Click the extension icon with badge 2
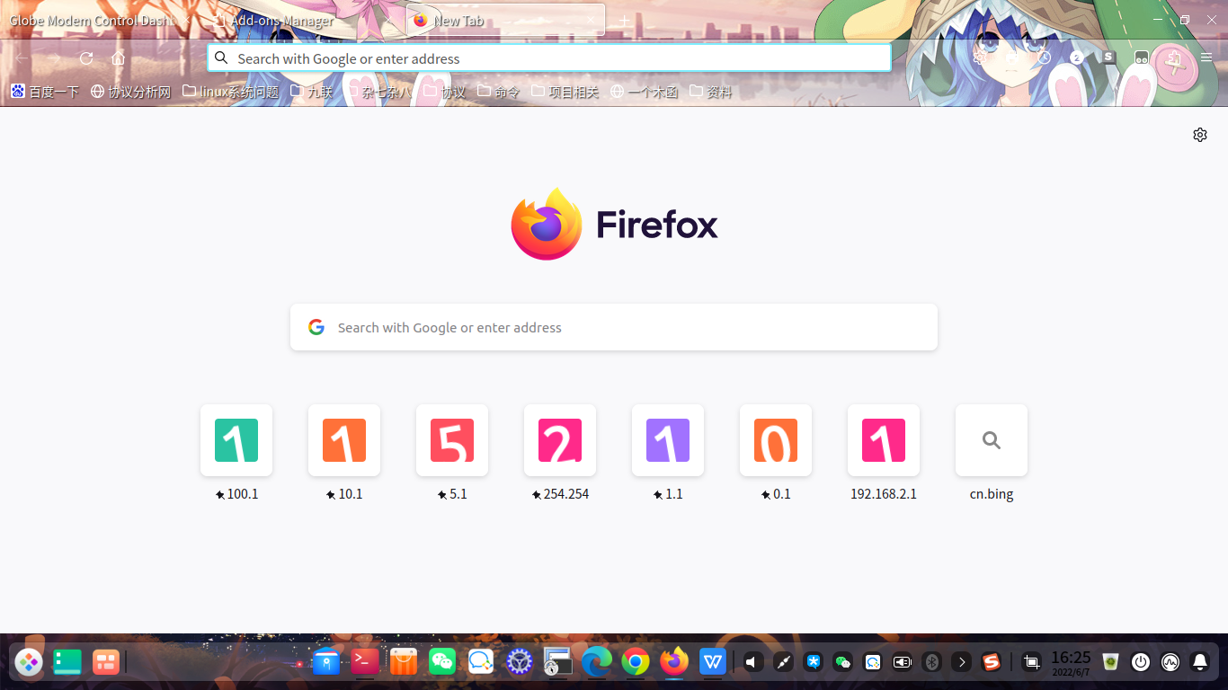Screen dimensions: 1228x690 [1075, 57]
